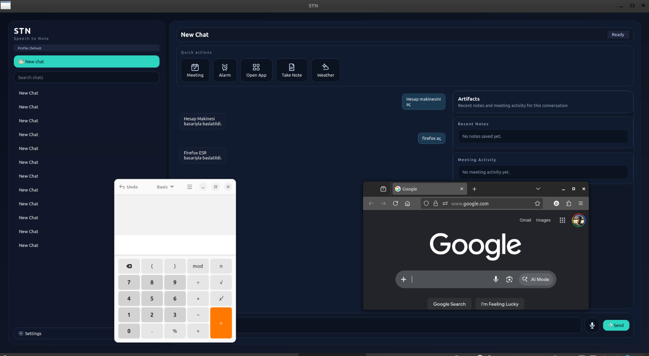Open the Meeting quick action

[195, 70]
